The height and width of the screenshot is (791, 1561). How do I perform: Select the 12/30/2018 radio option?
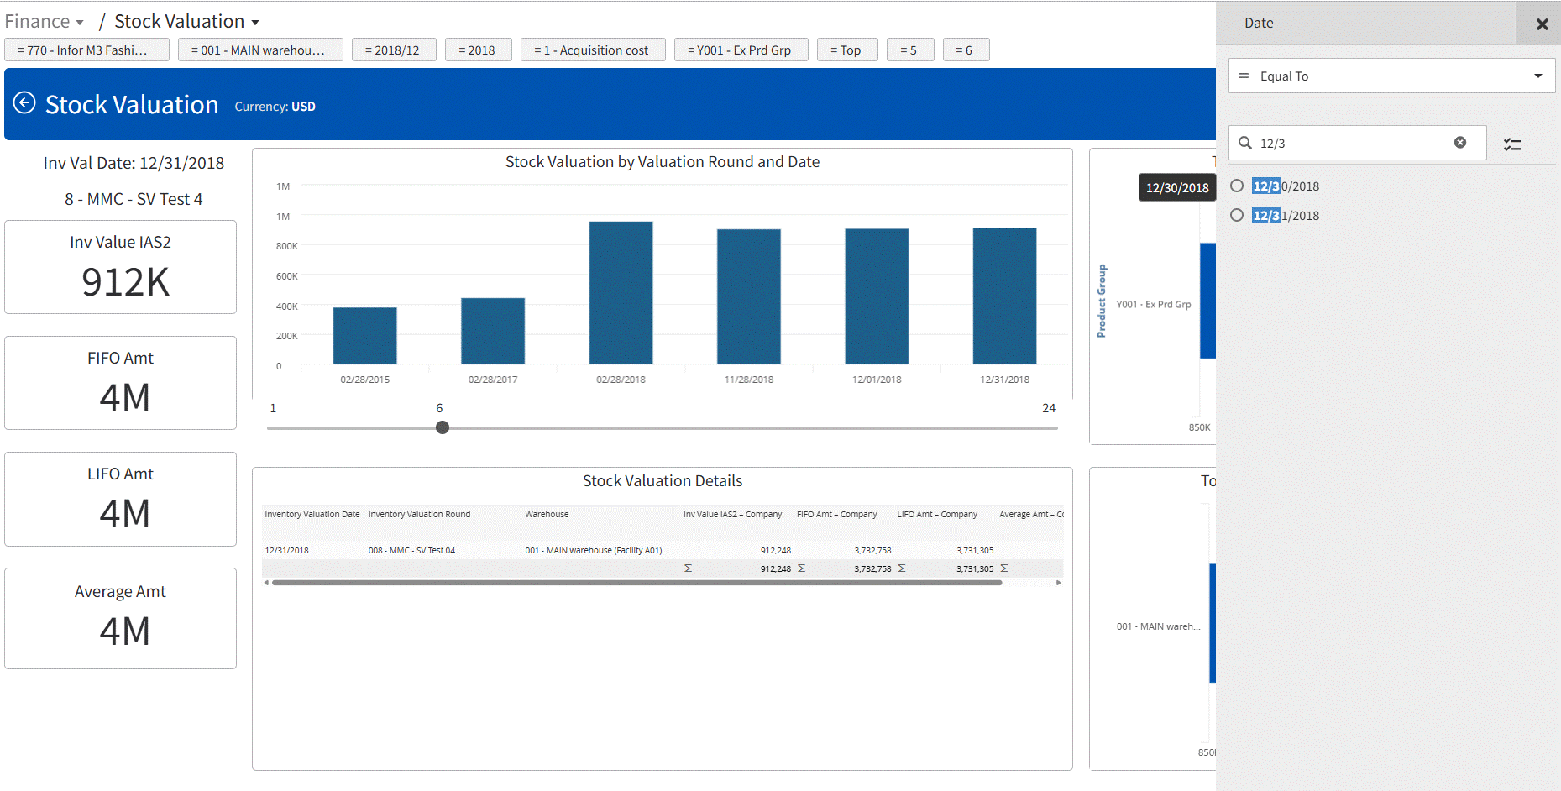pos(1237,186)
